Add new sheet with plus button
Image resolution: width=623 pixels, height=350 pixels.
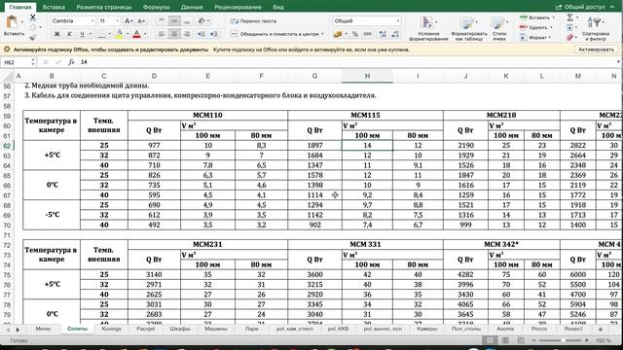(600, 330)
